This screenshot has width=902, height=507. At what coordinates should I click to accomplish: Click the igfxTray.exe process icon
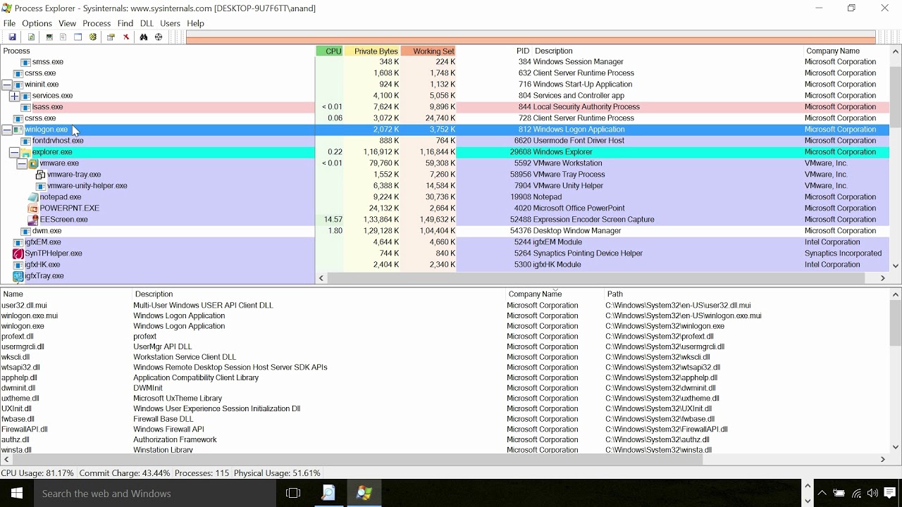pos(18,276)
